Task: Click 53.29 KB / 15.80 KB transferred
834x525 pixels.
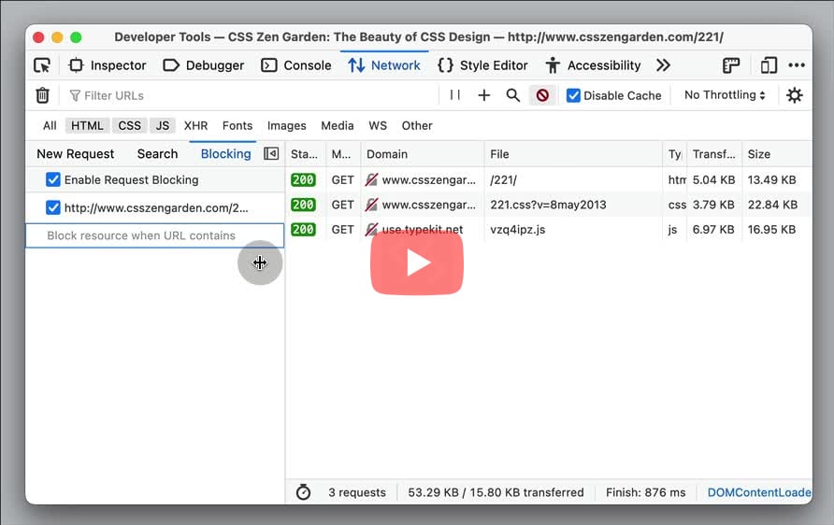Action: (496, 492)
